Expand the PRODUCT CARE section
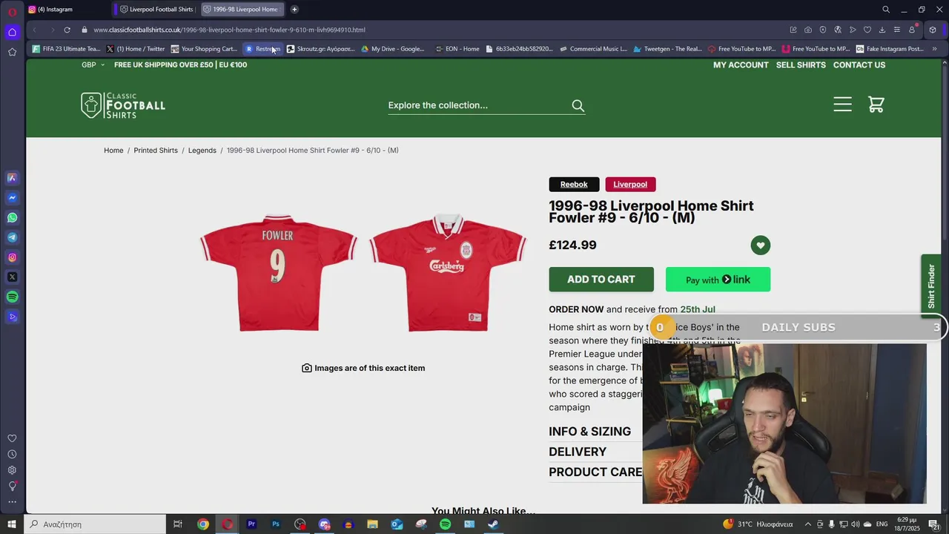 (x=595, y=472)
